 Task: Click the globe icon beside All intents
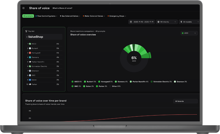[158, 22]
